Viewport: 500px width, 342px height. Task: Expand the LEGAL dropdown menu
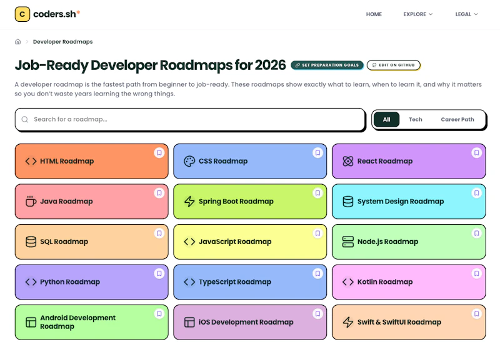466,14
